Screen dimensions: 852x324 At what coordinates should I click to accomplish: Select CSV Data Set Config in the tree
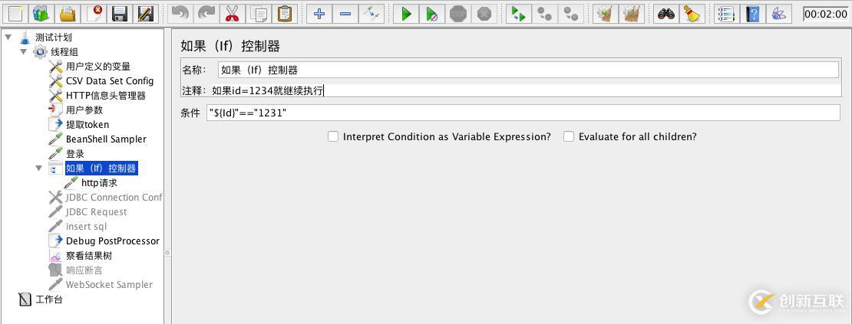(x=110, y=81)
